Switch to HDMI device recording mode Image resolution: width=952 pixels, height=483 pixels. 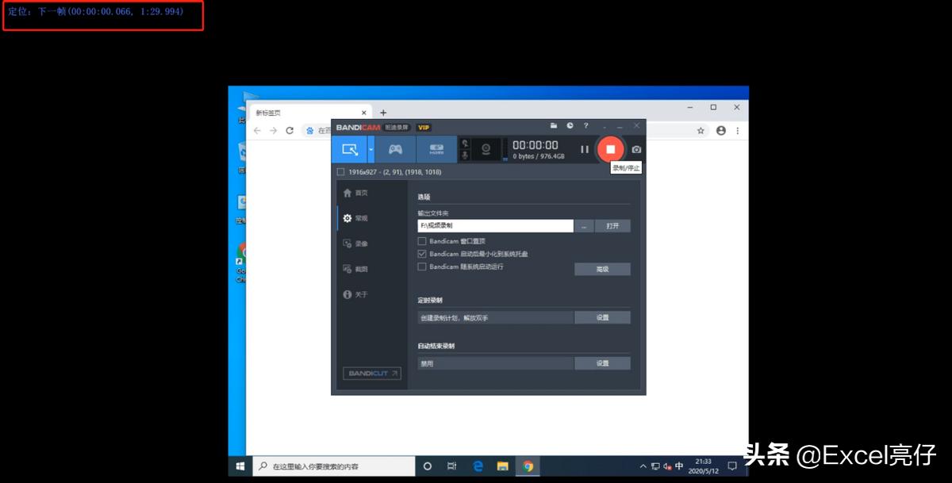pyautogui.click(x=436, y=149)
